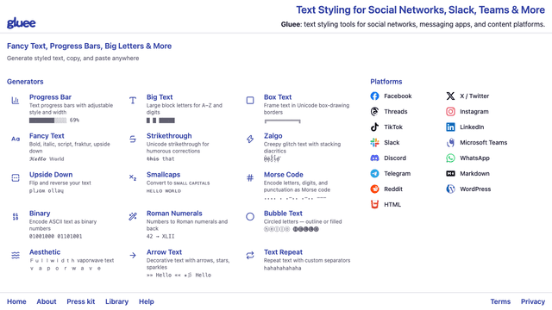This screenshot has height=310, width=552.
Task: Click the X / Twitter logo icon
Action: coord(450,96)
